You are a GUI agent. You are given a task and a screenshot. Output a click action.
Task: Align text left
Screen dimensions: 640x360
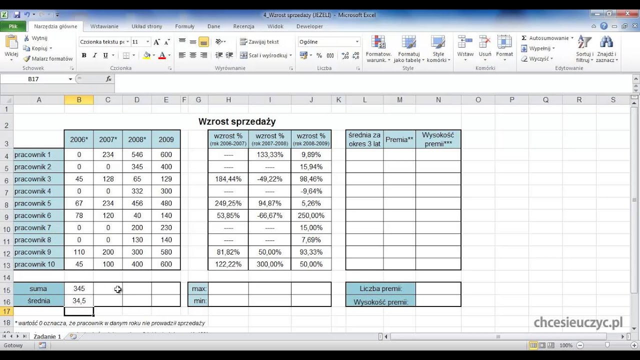click(182, 55)
